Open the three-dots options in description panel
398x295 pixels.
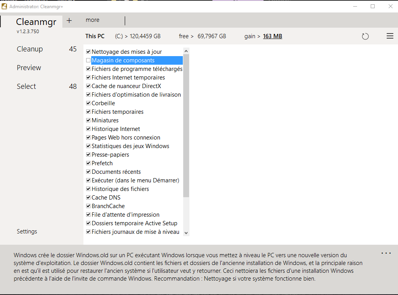pyautogui.click(x=386, y=253)
